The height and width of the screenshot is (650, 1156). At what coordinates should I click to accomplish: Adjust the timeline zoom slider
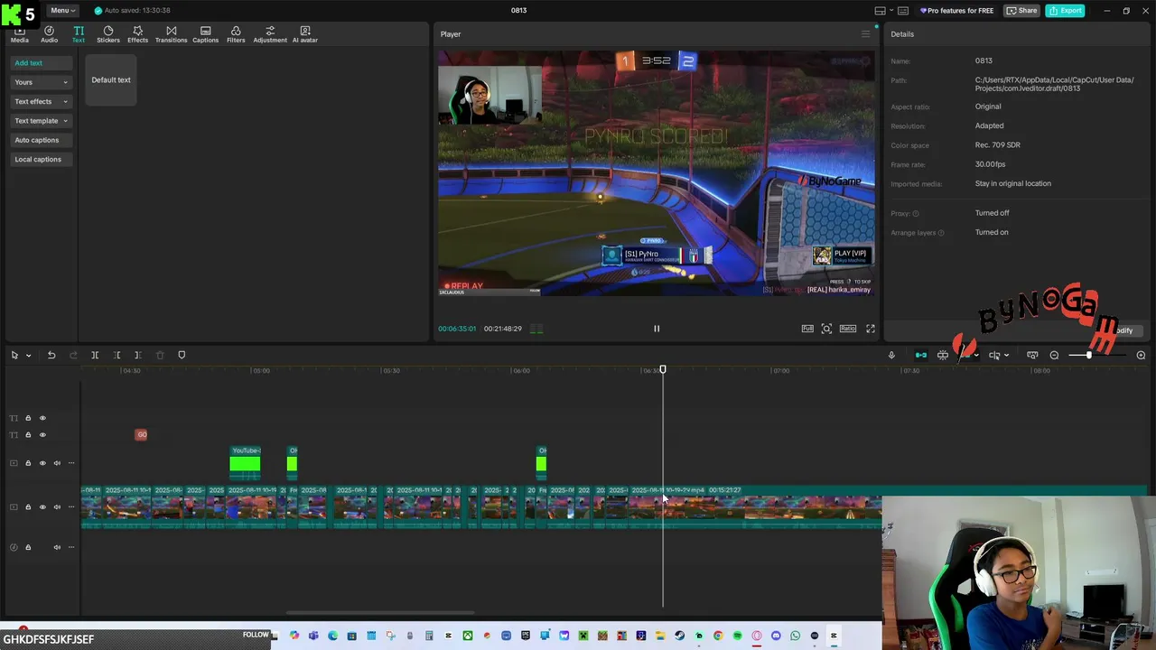(1090, 355)
